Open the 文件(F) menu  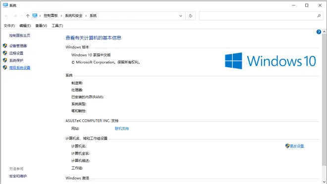[x=9, y=26]
